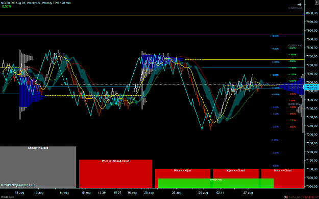
Task: Click the 13 aug date label
Action: (39, 193)
